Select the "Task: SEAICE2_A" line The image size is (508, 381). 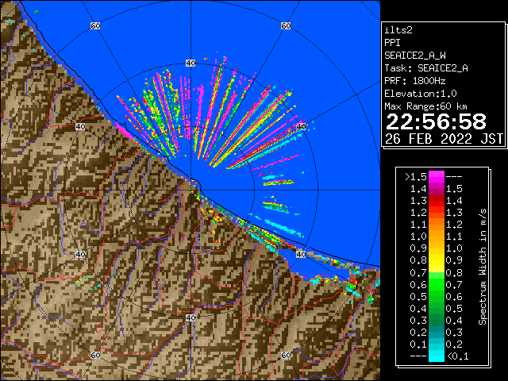[x=426, y=68]
